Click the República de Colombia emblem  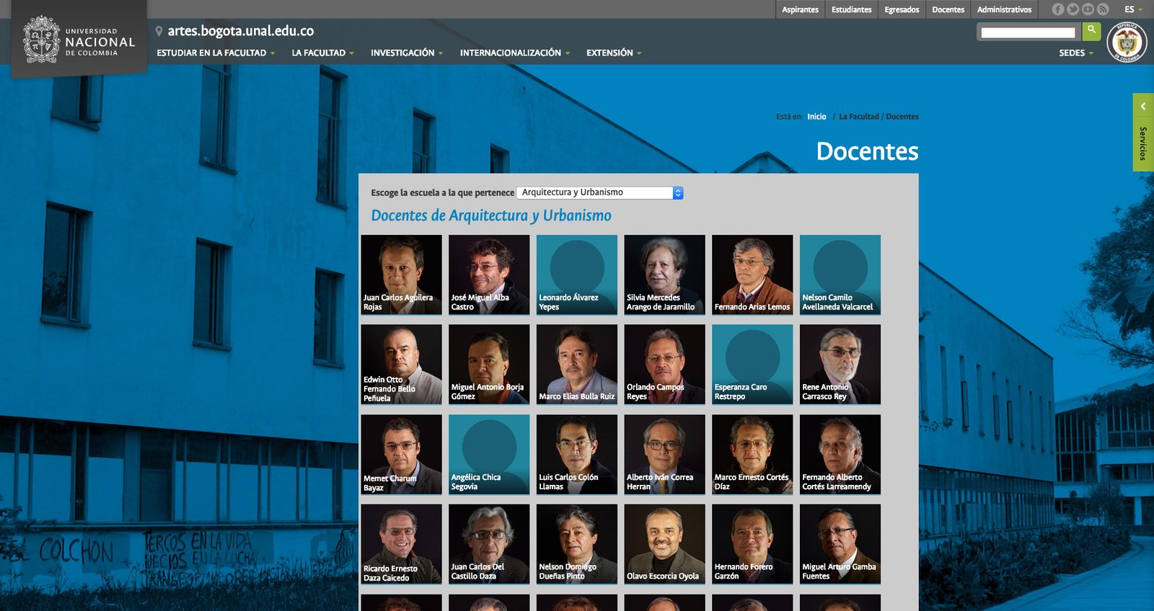pos(1127,43)
